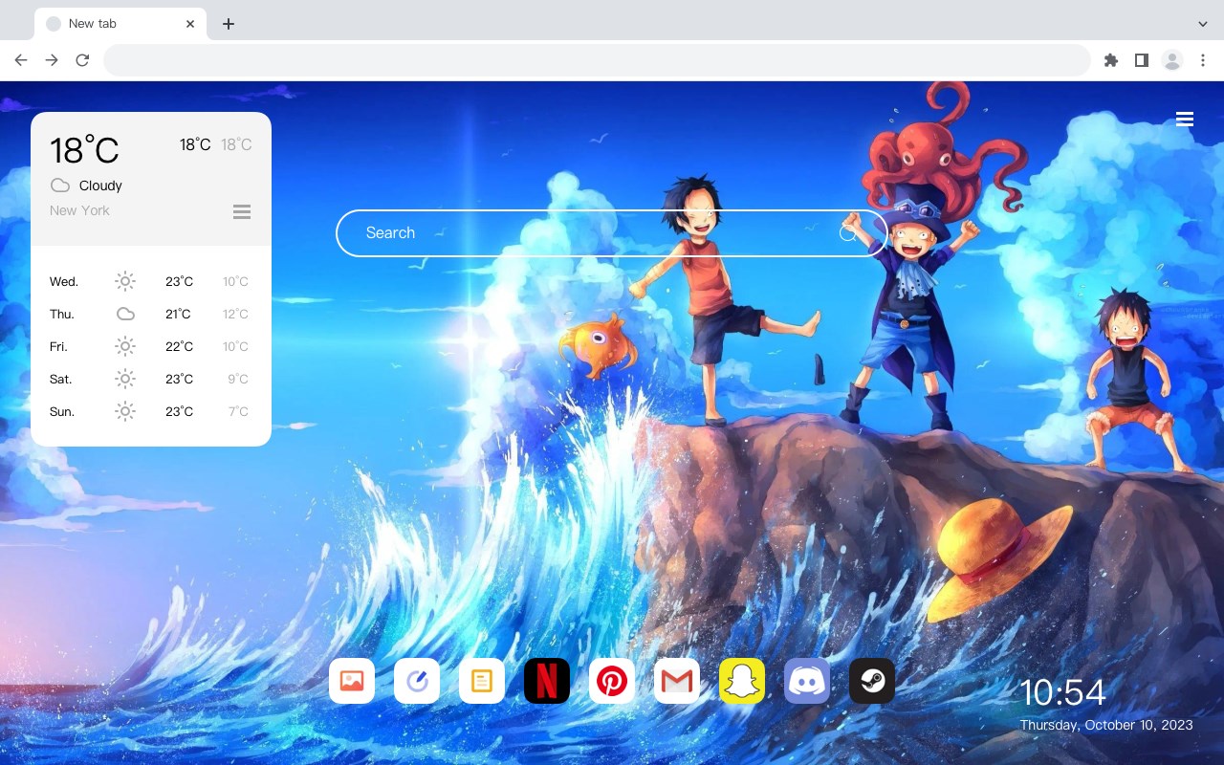Open the Snapchat shortcut
The image size is (1224, 765).
click(x=742, y=681)
